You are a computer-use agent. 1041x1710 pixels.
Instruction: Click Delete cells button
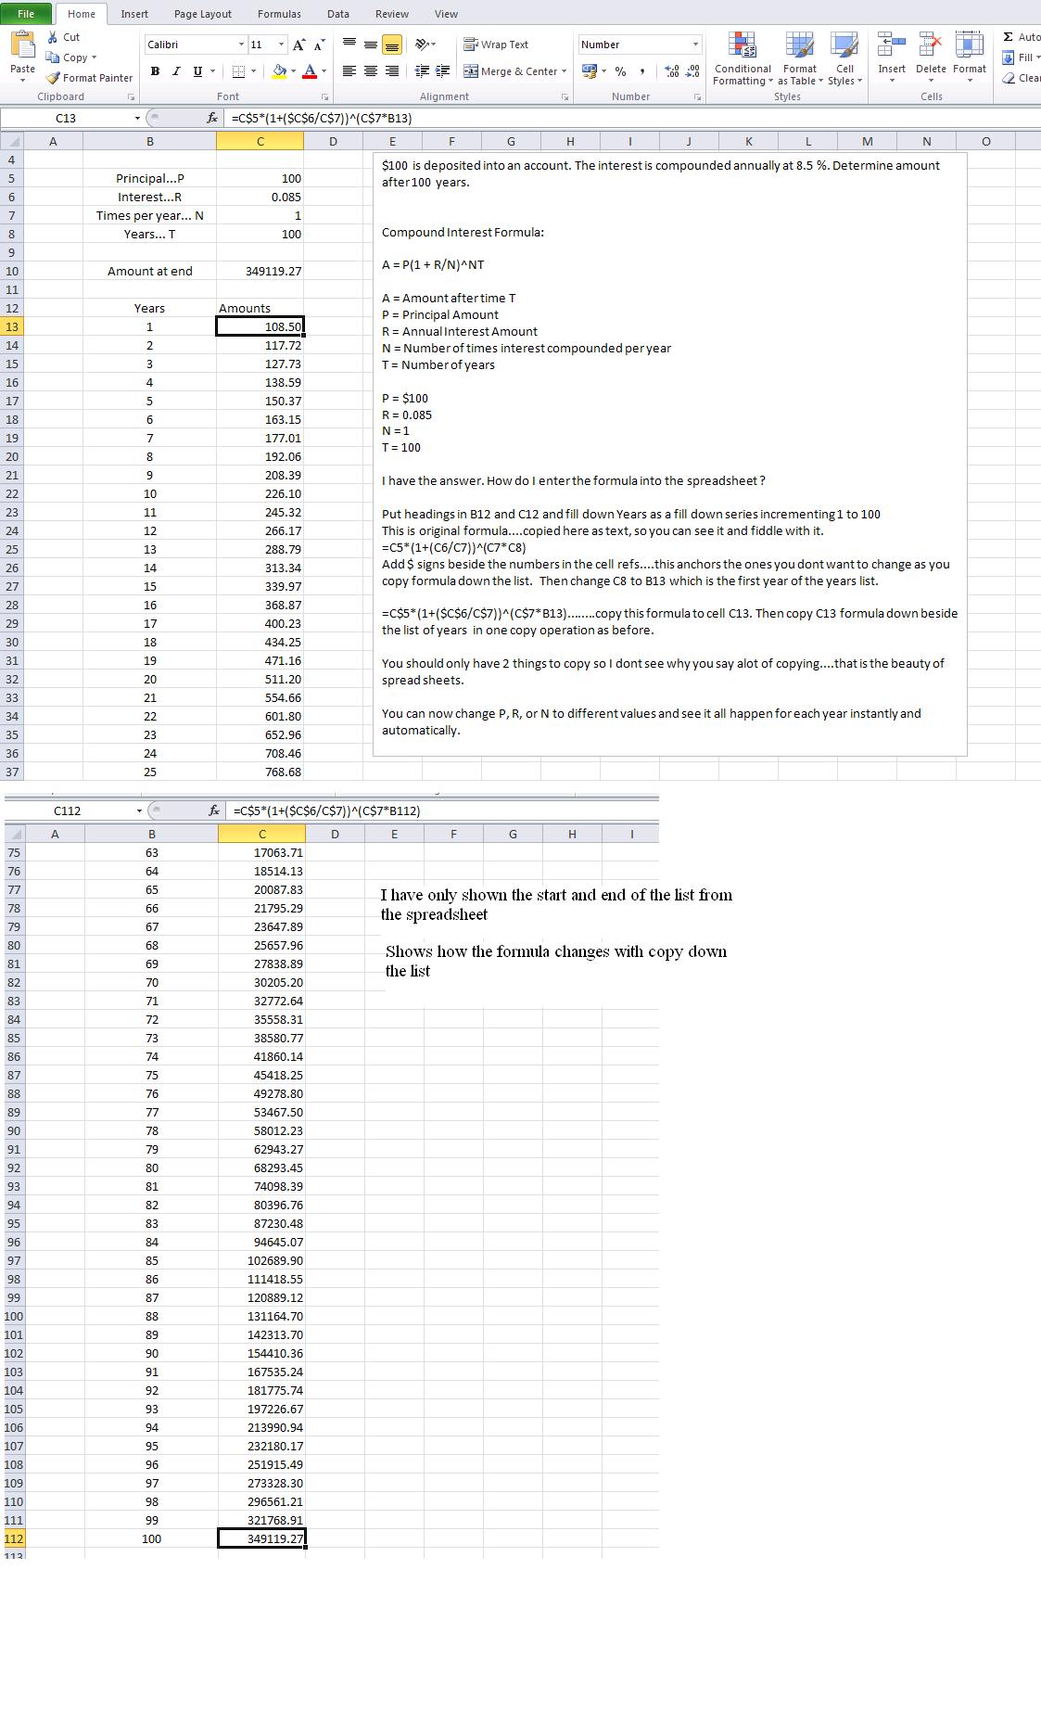(931, 56)
